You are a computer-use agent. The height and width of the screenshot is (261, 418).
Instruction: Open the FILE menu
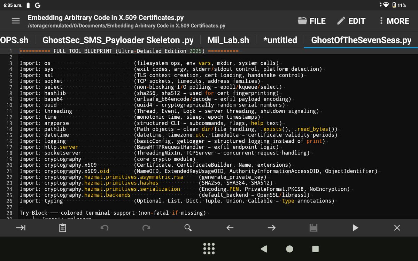(x=312, y=21)
